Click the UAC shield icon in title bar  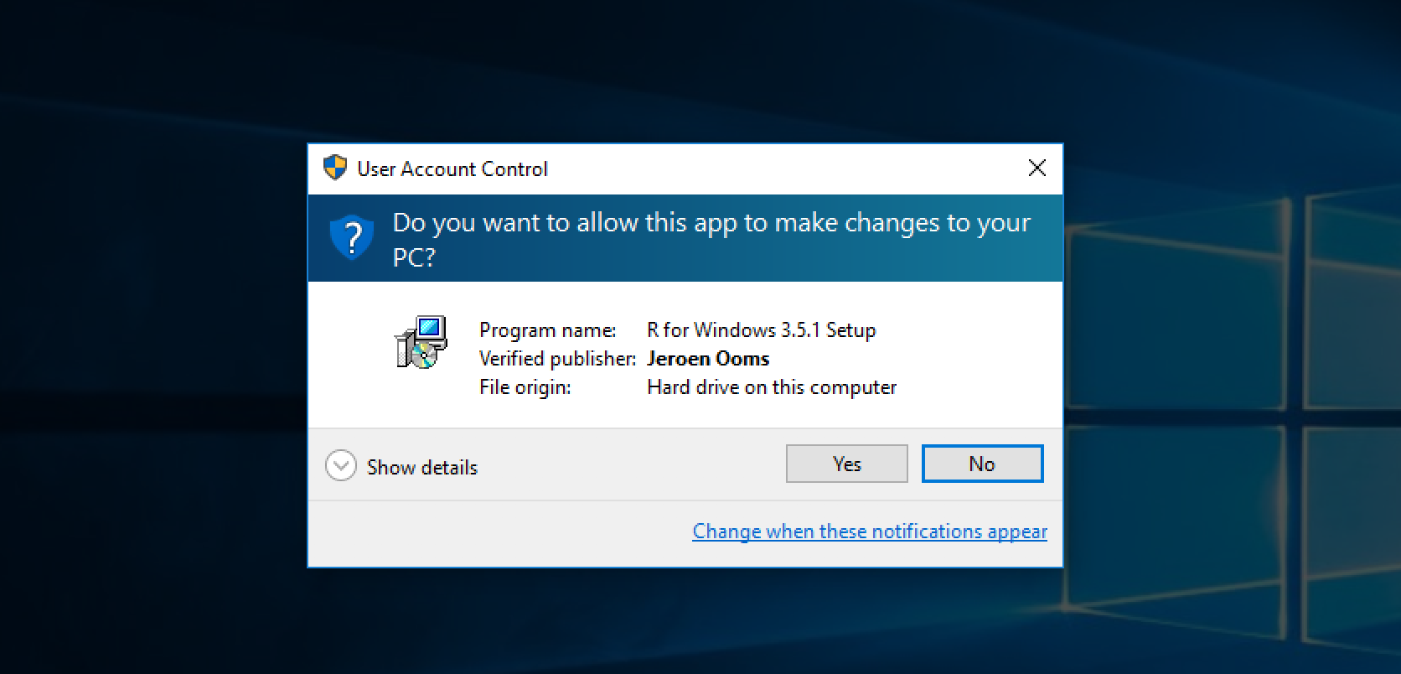pyautogui.click(x=335, y=168)
